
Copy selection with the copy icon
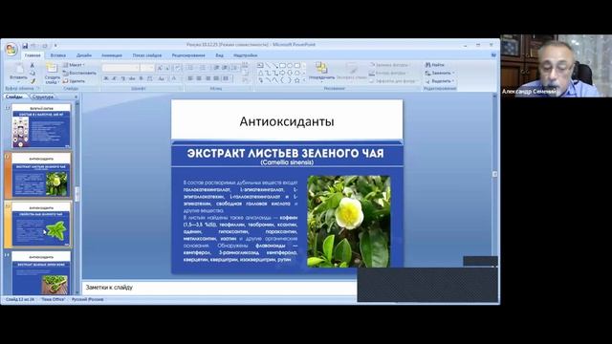[33, 73]
